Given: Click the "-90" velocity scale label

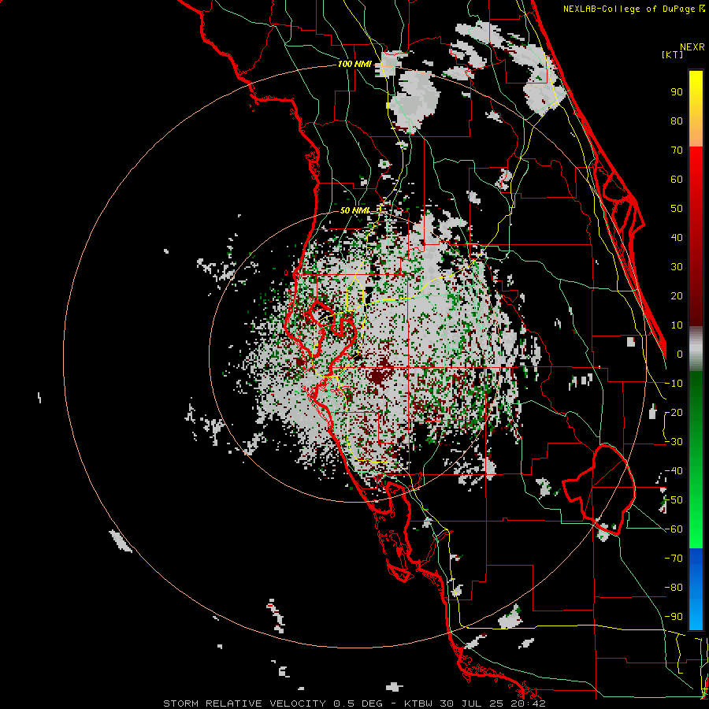Looking at the screenshot, I should pyautogui.click(x=674, y=617).
